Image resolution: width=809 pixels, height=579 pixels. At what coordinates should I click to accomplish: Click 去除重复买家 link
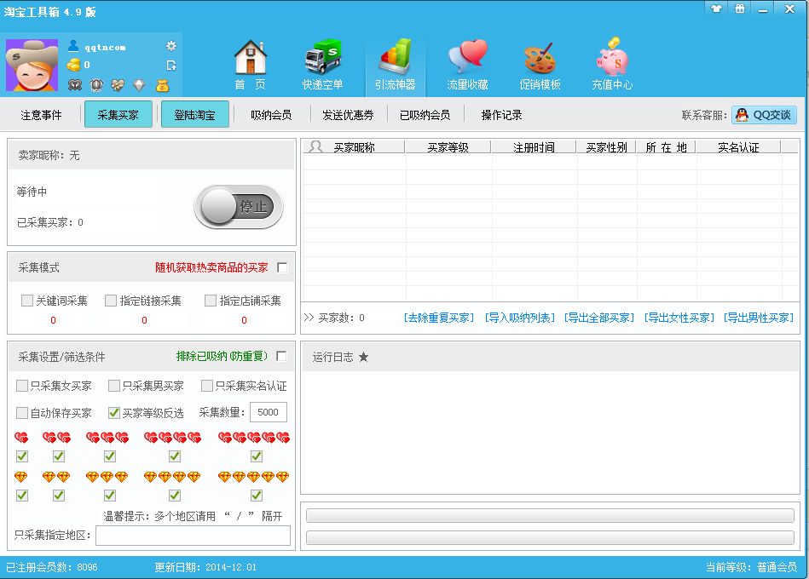tap(438, 318)
